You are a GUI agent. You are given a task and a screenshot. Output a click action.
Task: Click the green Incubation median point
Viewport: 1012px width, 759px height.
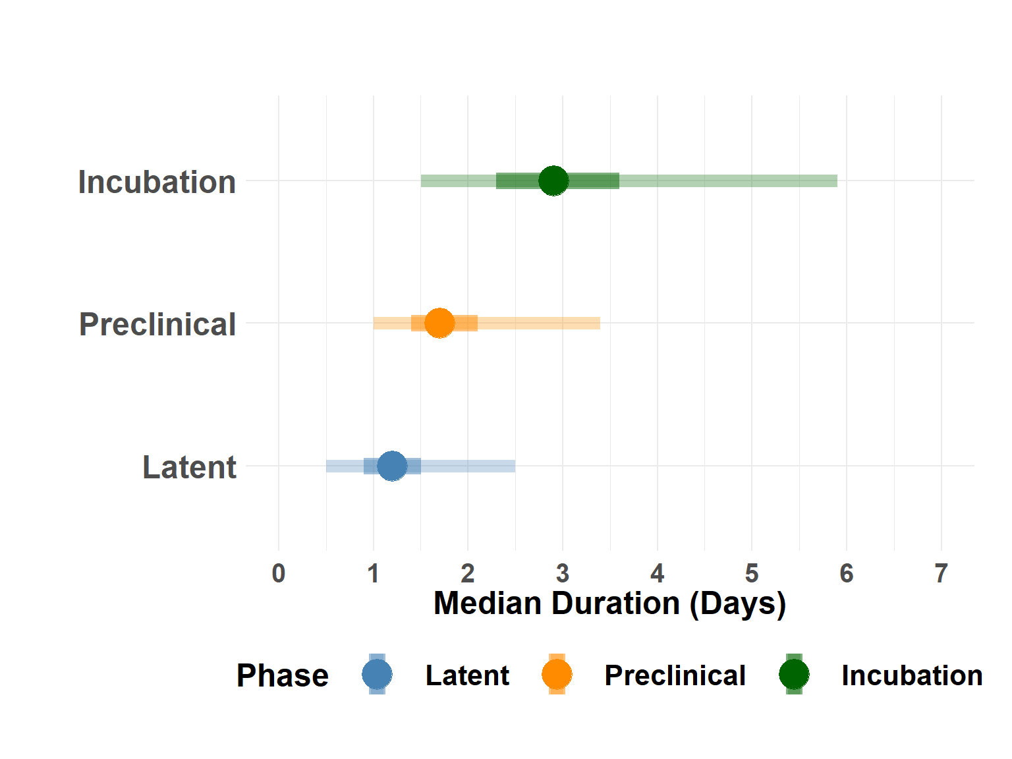point(553,181)
